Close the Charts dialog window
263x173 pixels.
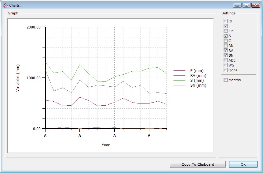pos(255,5)
